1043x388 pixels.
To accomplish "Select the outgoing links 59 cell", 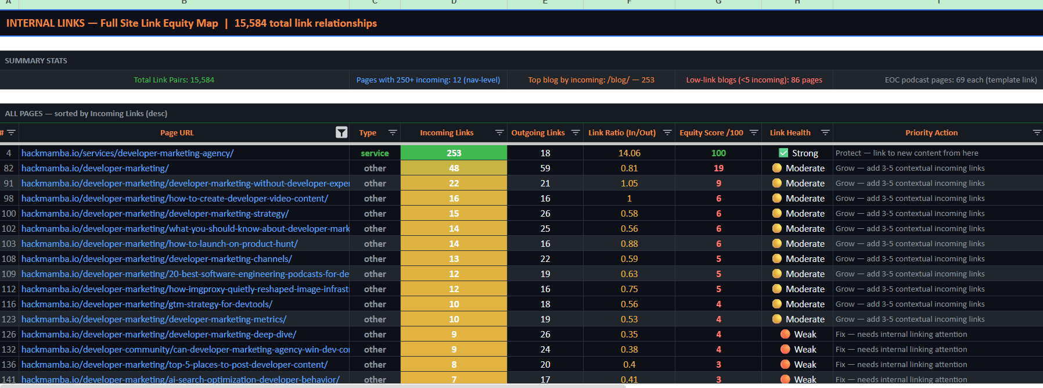I will click(x=545, y=168).
